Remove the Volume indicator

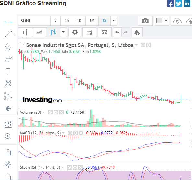point(61,112)
